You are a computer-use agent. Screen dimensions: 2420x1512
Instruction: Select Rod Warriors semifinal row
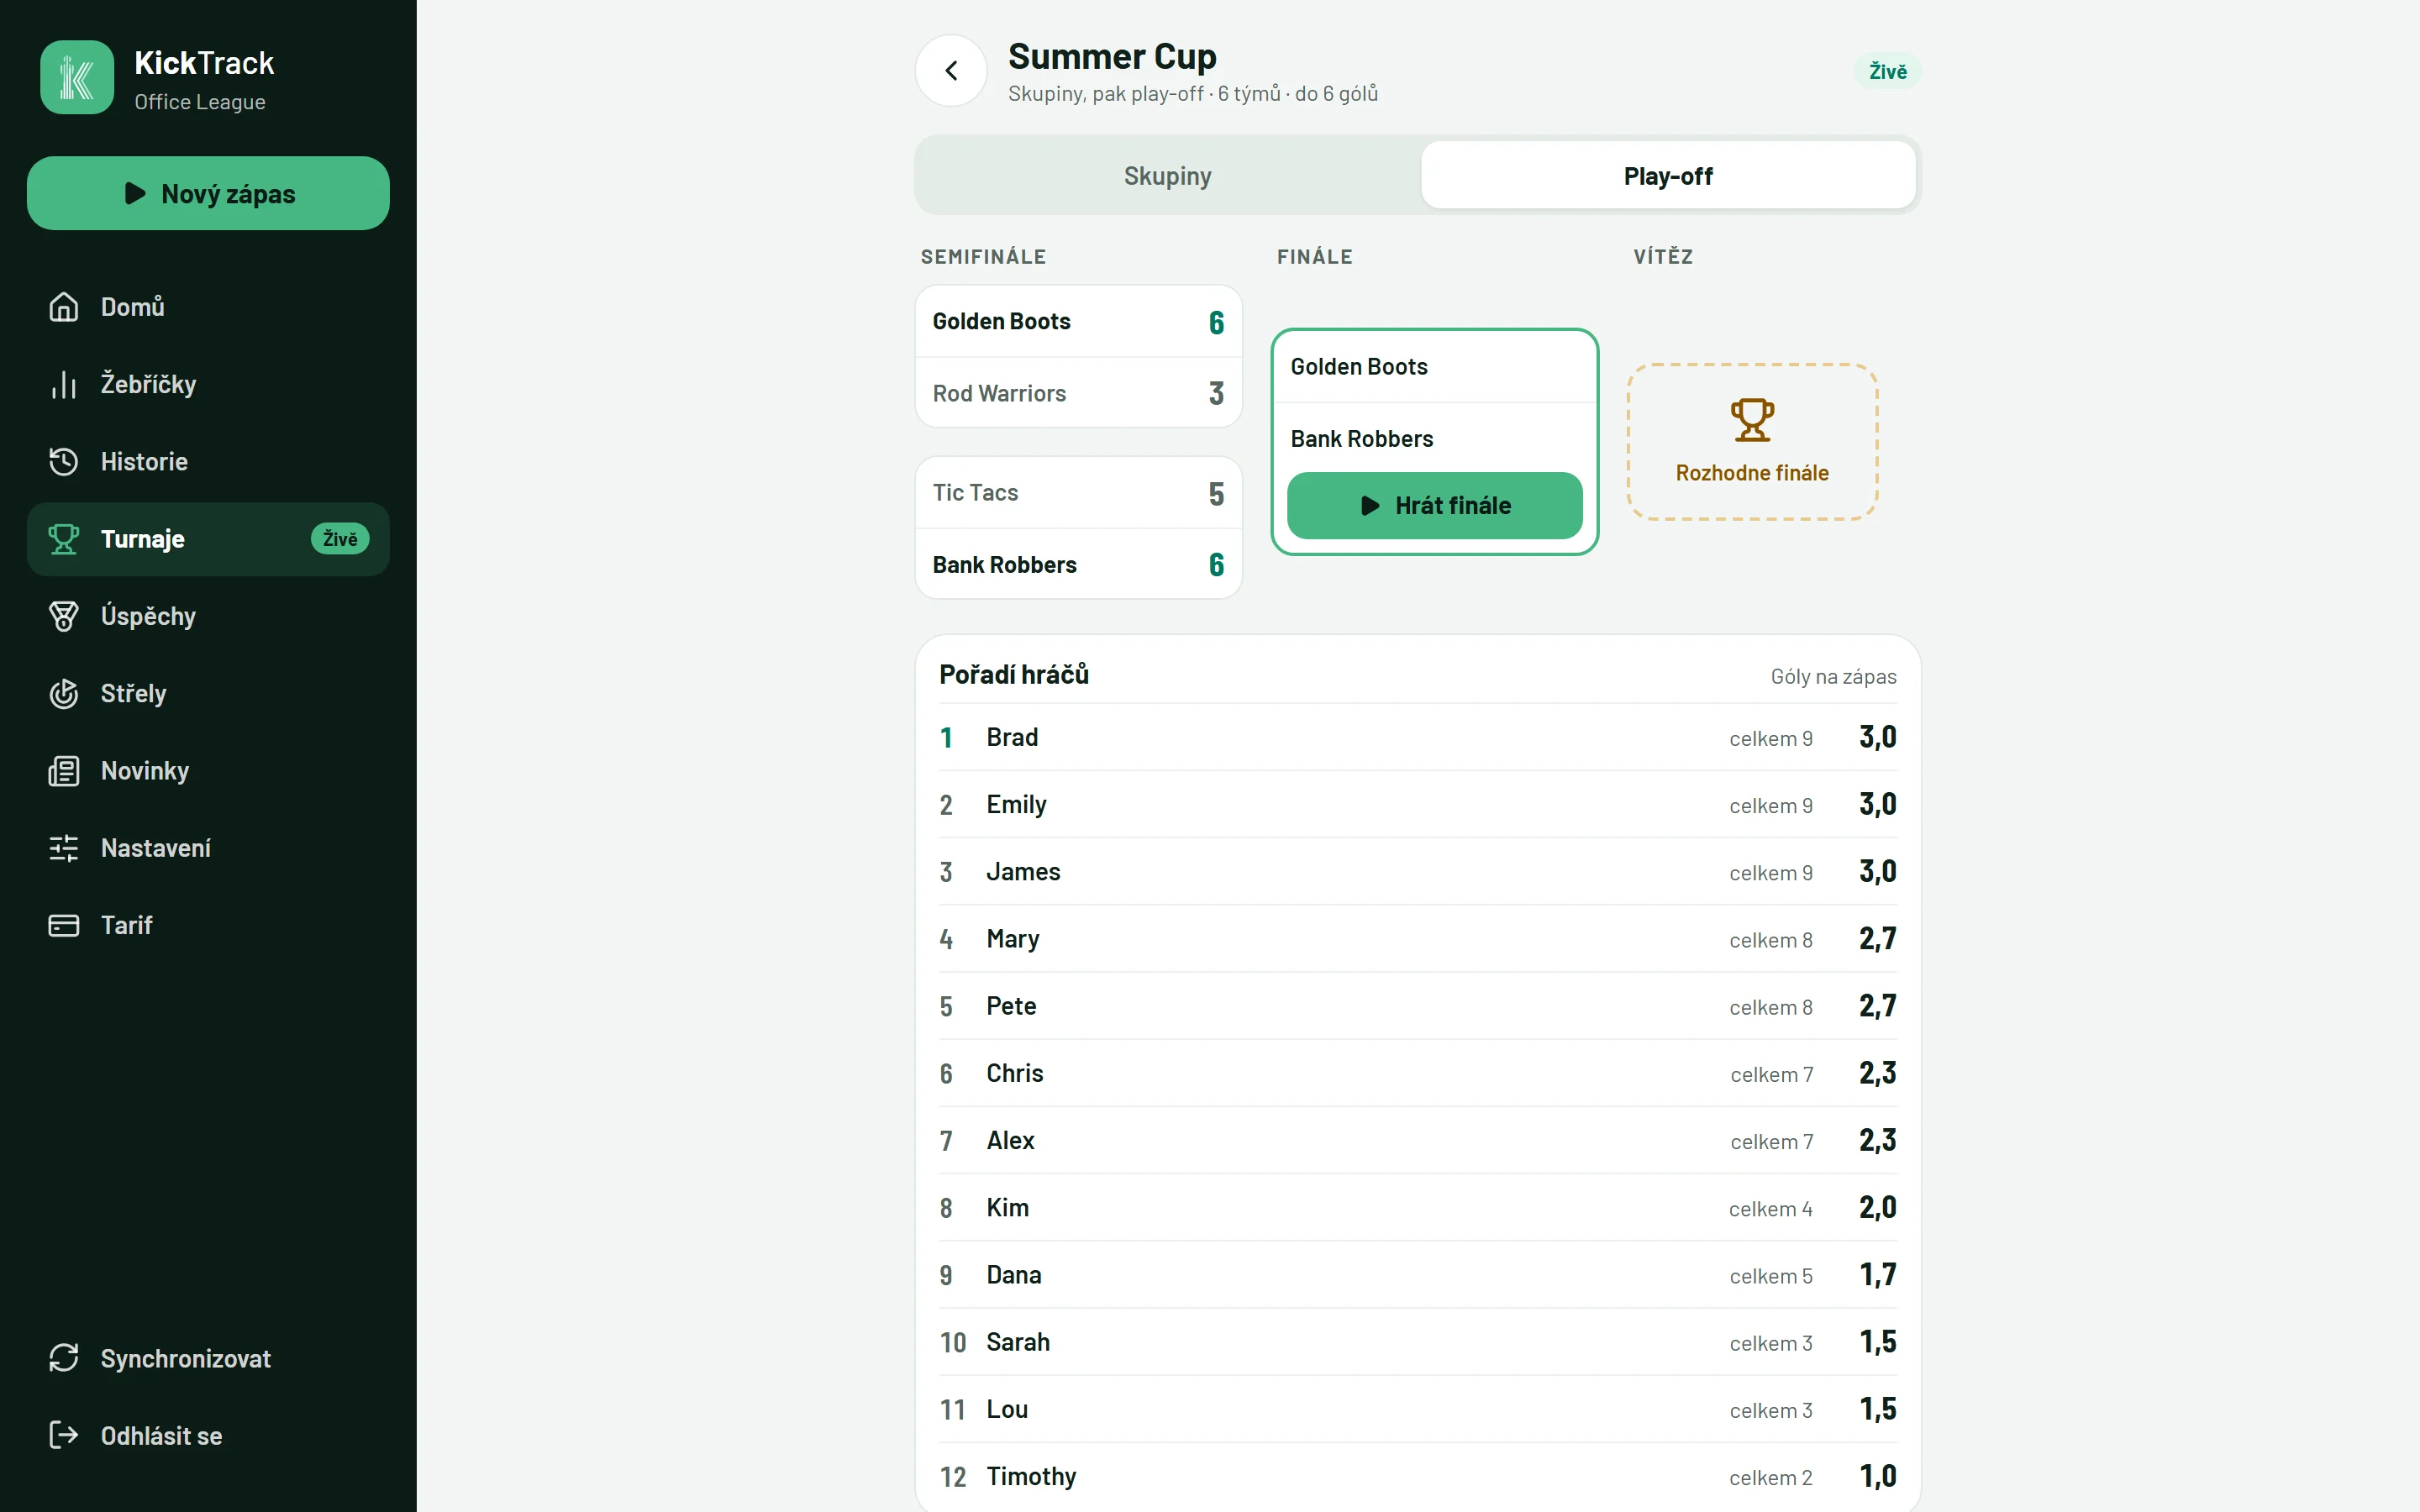point(1078,393)
